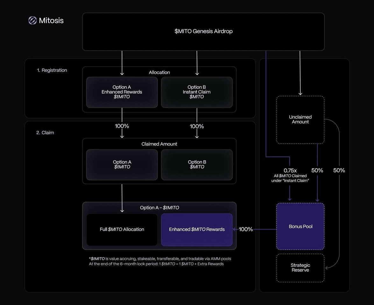This screenshot has width=374, height=305.
Task: Select the $MITO Genesis Airdrop box
Action: [203, 31]
